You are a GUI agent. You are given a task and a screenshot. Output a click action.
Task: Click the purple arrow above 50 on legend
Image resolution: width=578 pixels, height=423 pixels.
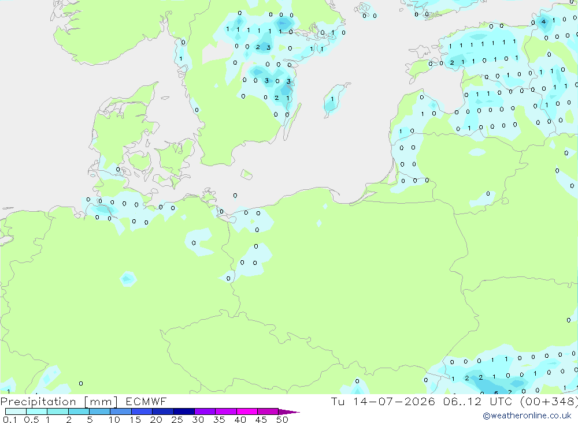pyautogui.click(x=289, y=411)
